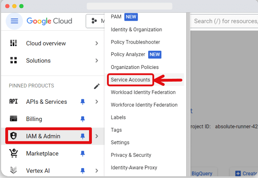Click the hamburger navigation menu icon
The width and height of the screenshot is (258, 178).
14,21
